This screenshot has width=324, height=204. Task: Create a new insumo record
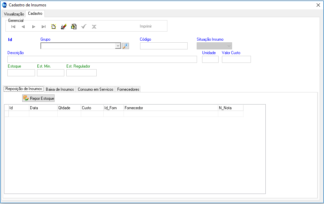click(53, 27)
